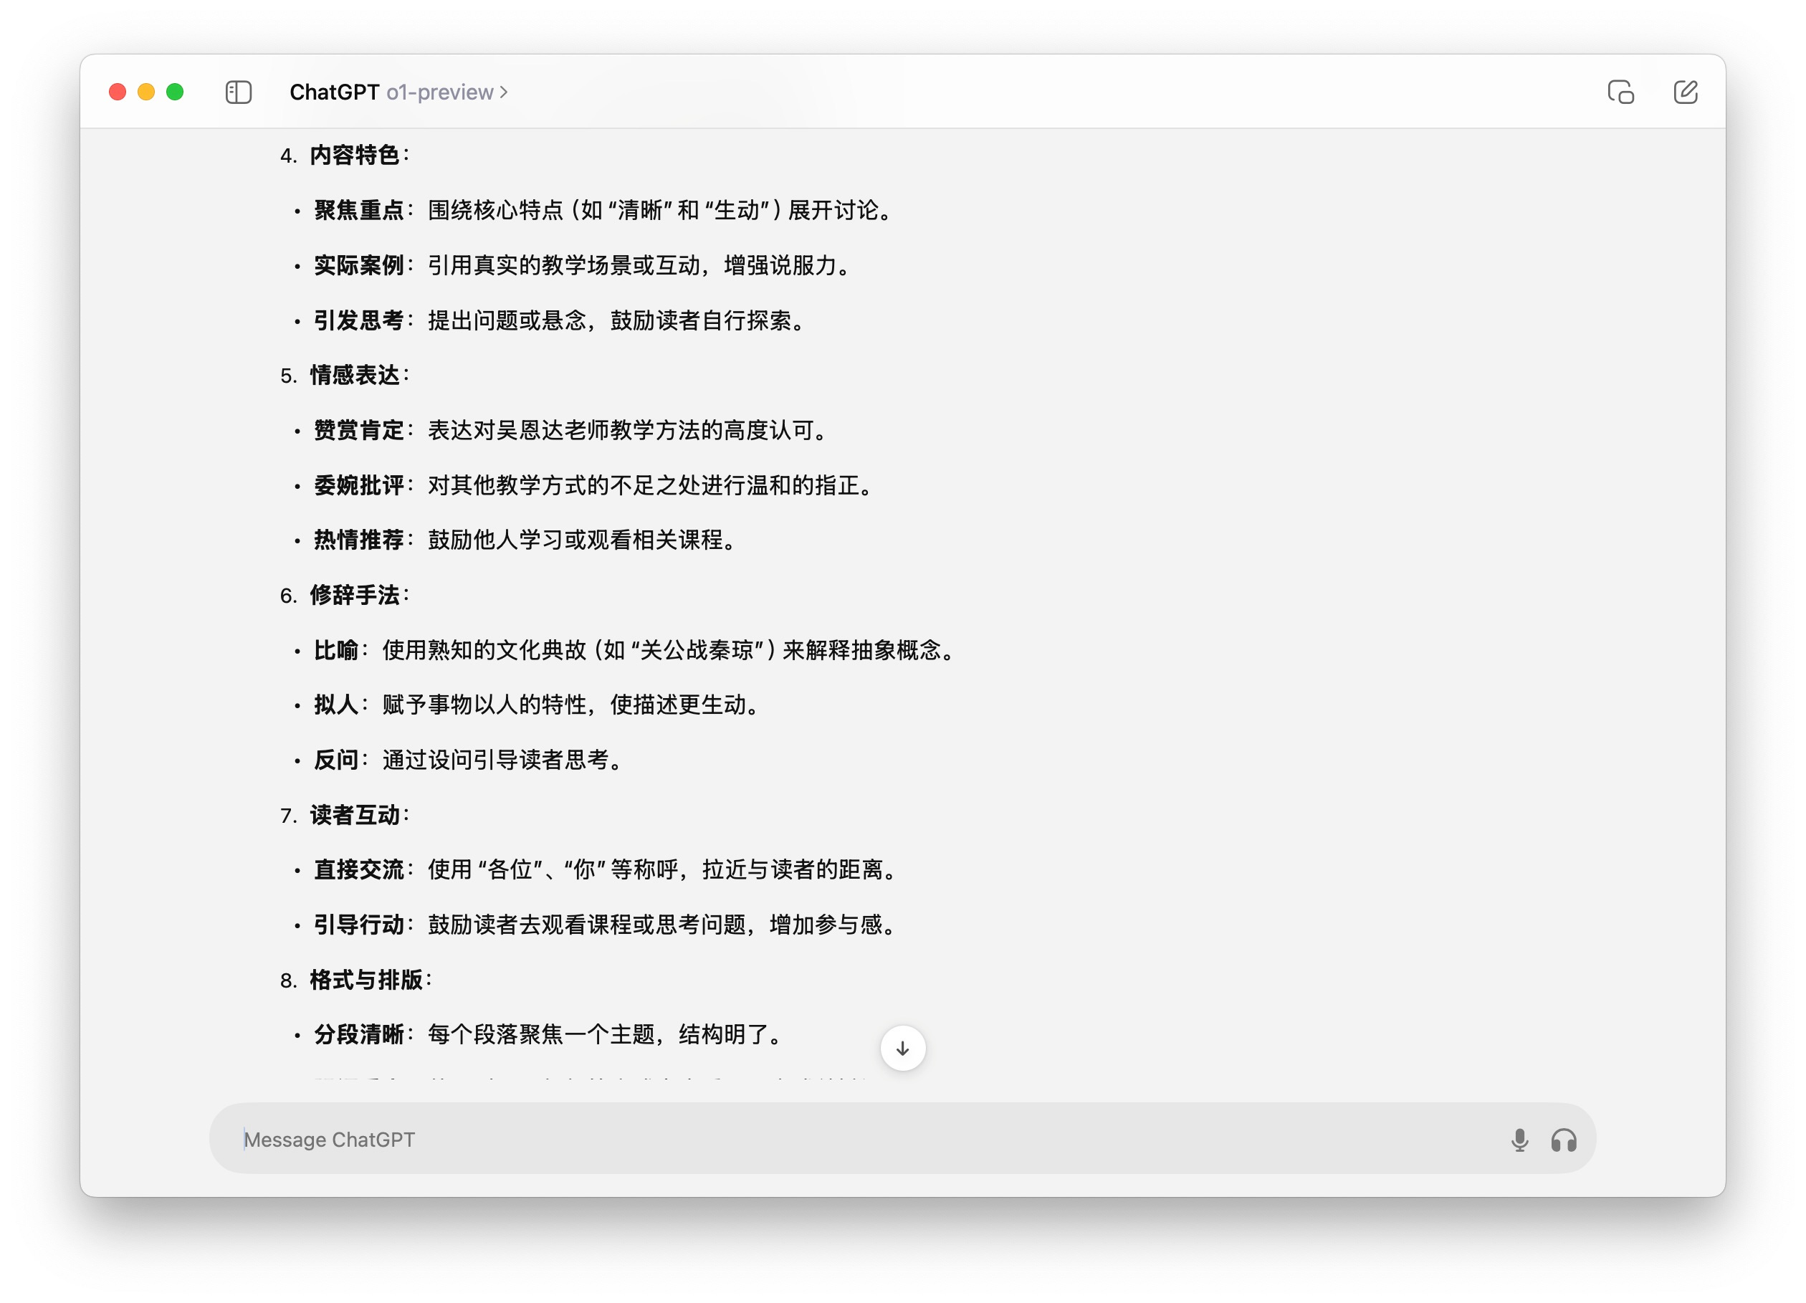Click the bold label 赞赏肯定
The height and width of the screenshot is (1303, 1806).
pos(360,431)
